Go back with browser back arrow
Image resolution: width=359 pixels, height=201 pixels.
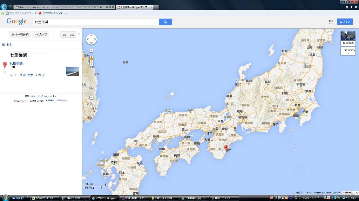pyautogui.click(x=4, y=7)
